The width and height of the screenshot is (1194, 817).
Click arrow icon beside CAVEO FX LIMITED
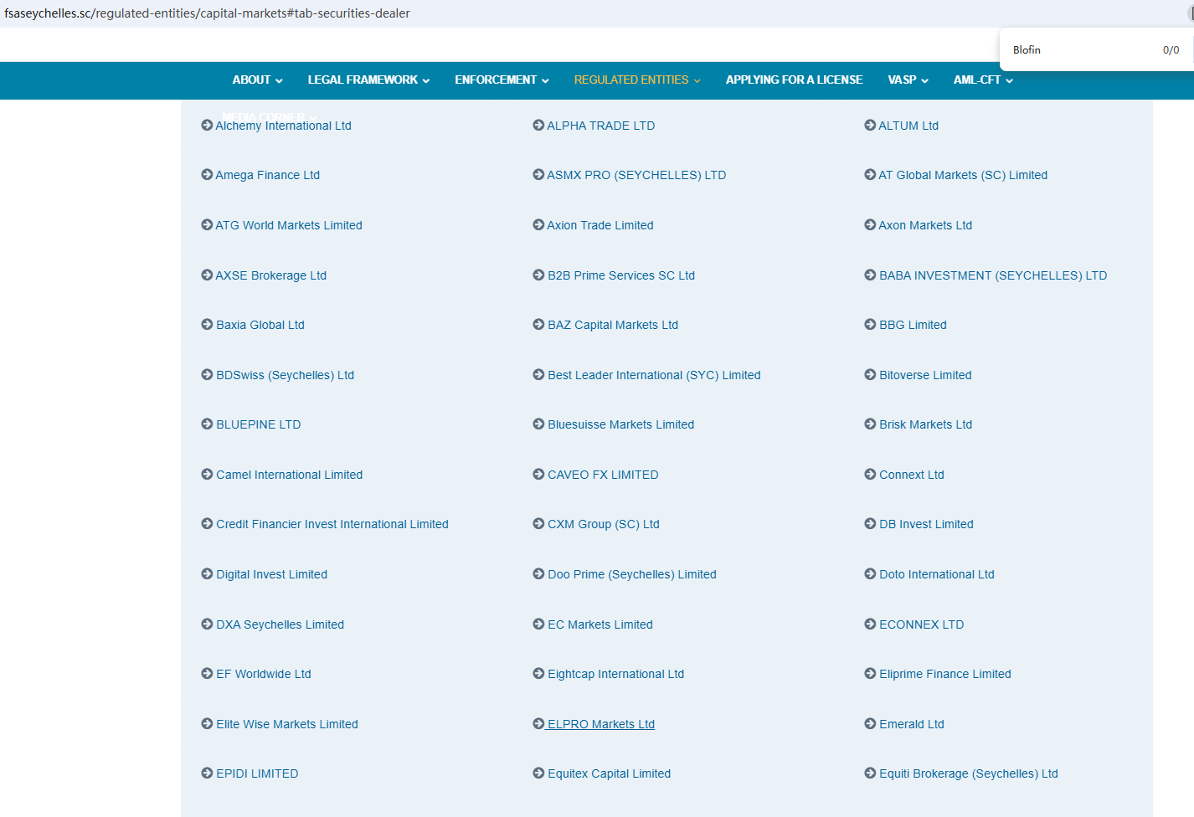point(538,474)
